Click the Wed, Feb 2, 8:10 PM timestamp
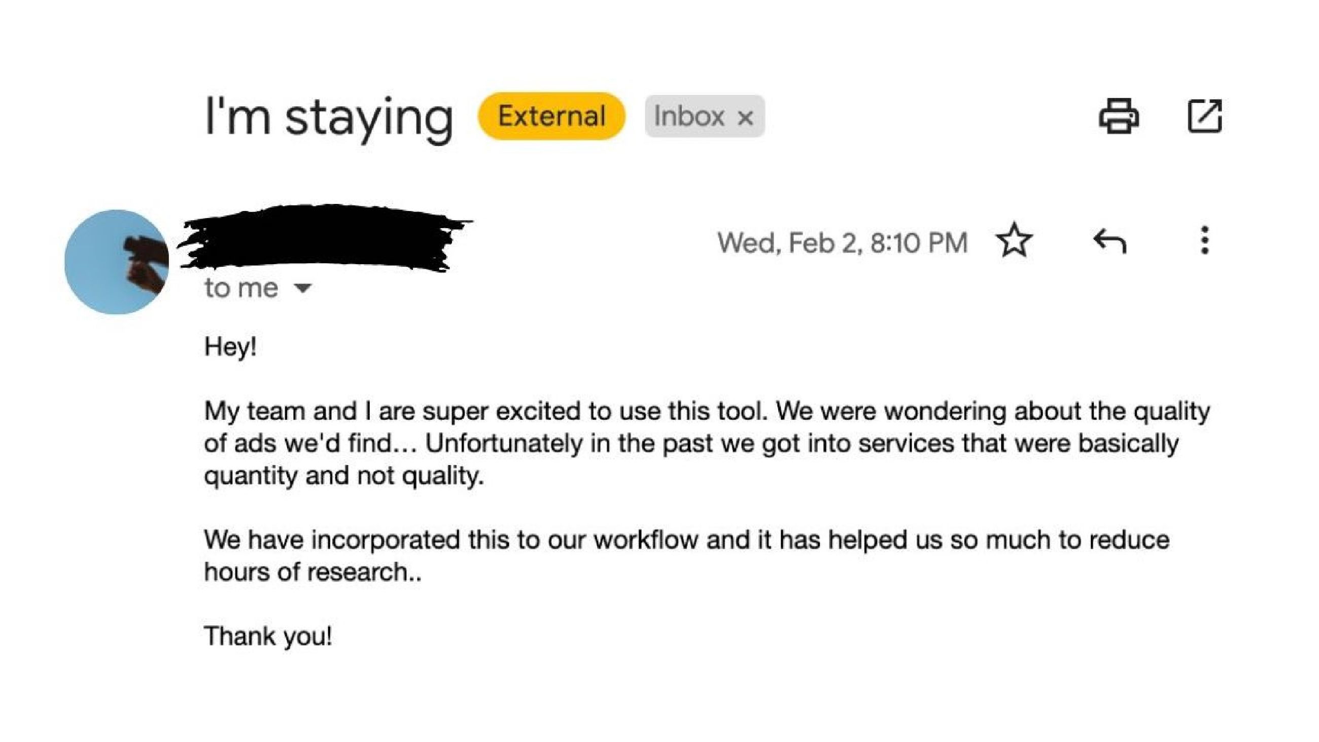1319x742 pixels. tap(842, 242)
